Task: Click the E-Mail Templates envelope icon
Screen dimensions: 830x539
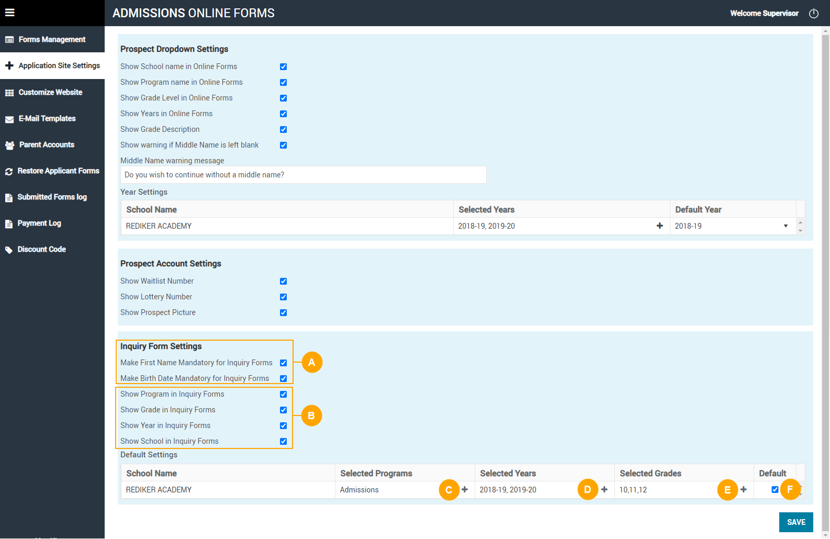Action: (9, 119)
